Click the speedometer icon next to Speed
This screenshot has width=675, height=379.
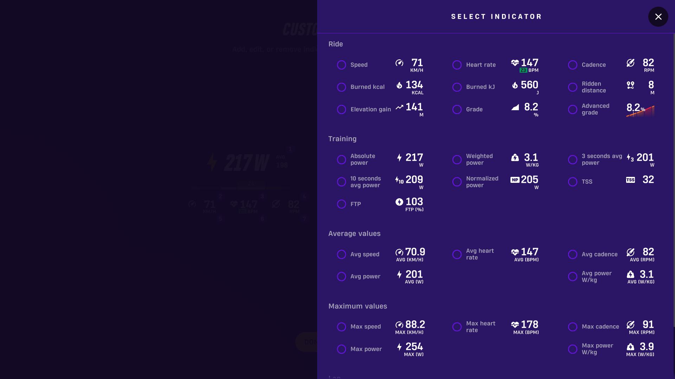coord(399,63)
